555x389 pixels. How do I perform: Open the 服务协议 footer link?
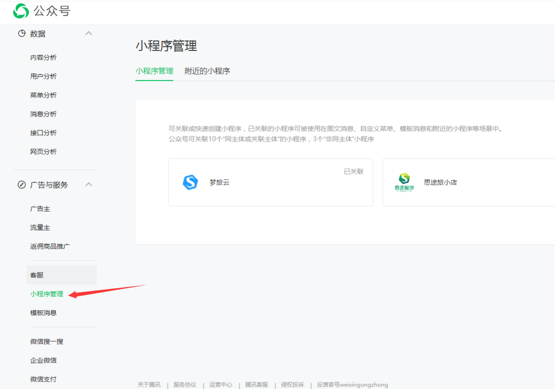tap(185, 385)
